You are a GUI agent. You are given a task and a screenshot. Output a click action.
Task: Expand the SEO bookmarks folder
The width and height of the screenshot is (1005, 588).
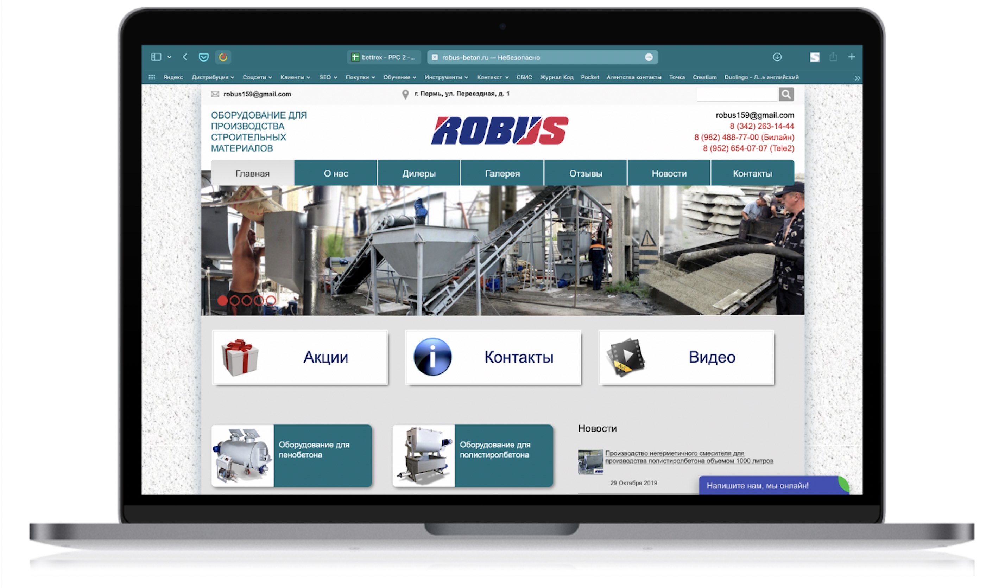pos(328,77)
